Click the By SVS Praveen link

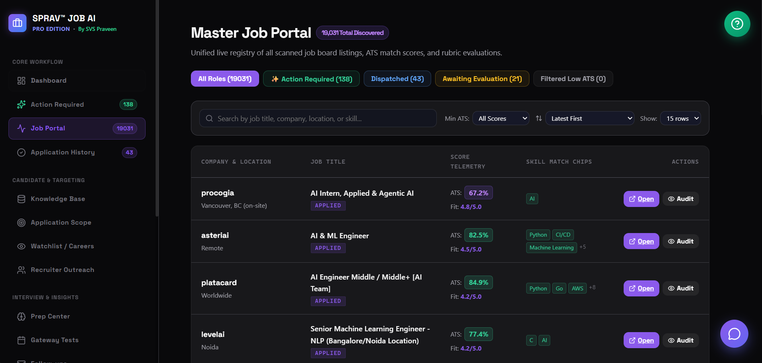[x=97, y=29]
